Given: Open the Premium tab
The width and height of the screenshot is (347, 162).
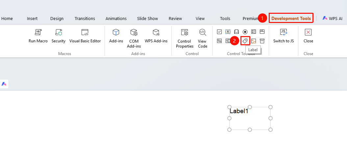Looking at the screenshot, I should point(251,19).
